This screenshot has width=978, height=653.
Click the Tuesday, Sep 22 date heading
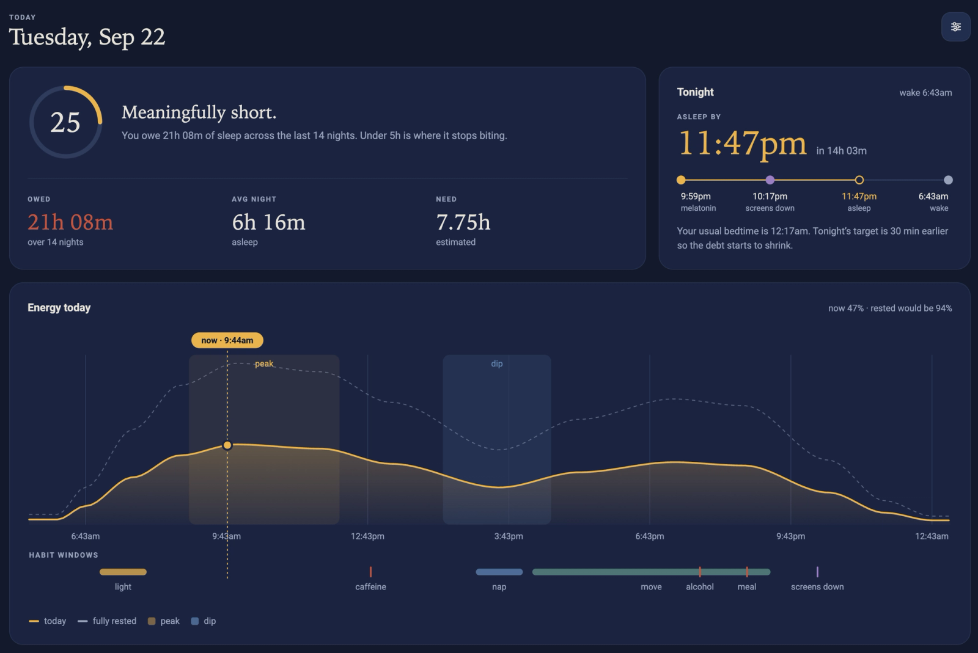87,37
